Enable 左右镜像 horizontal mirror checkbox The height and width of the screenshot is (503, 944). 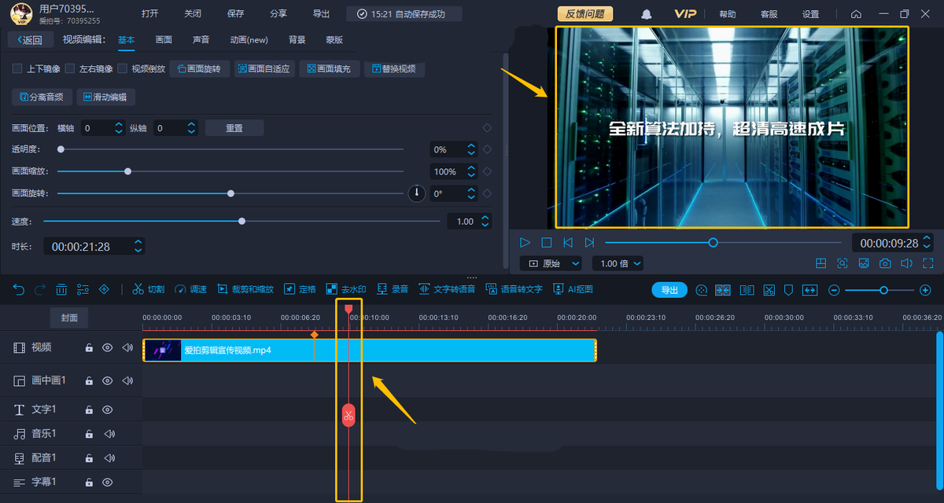tap(70, 68)
